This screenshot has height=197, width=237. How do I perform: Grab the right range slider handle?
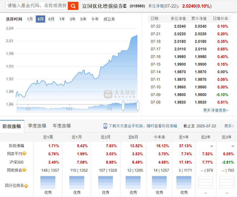(x=138, y=106)
